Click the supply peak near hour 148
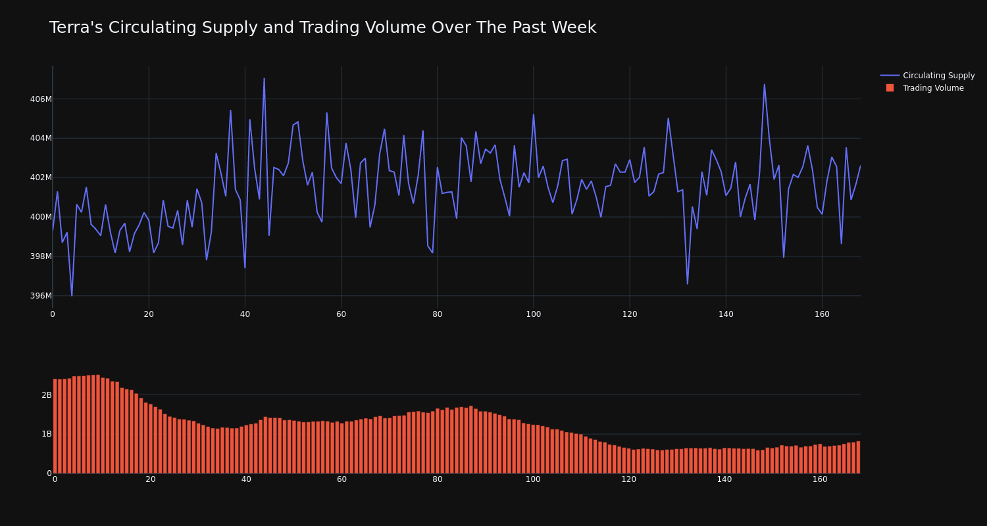 [764, 85]
